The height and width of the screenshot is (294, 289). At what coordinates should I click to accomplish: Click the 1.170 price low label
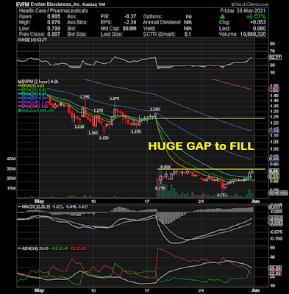[135, 132]
